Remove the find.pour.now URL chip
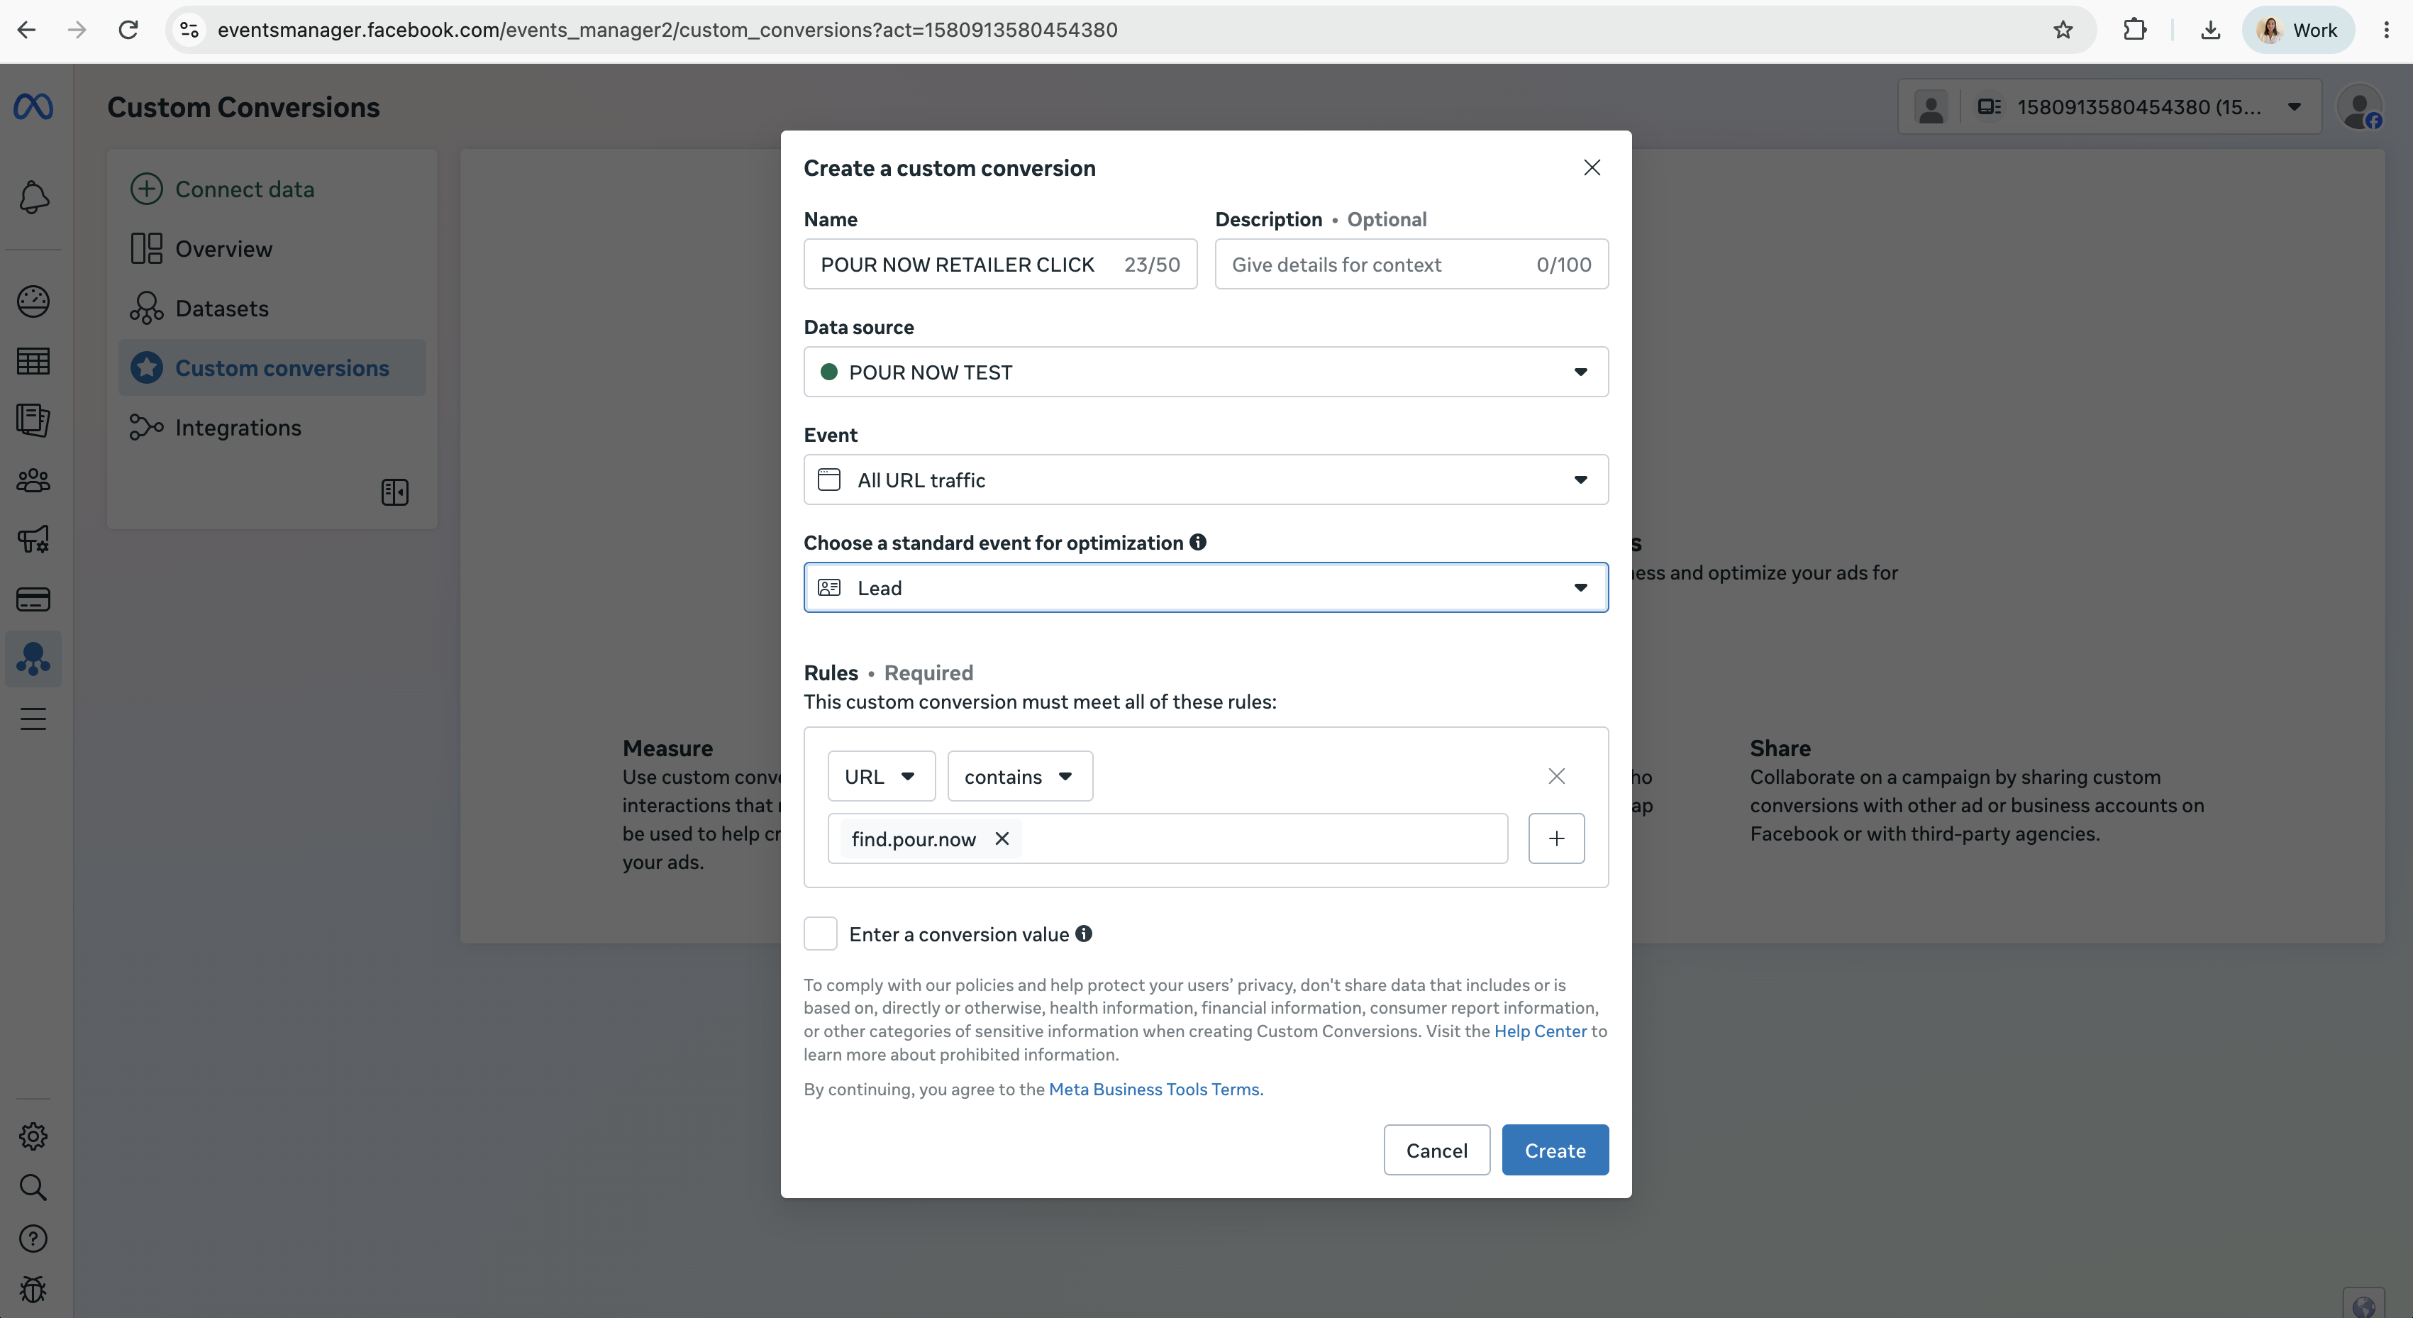 point(1002,838)
